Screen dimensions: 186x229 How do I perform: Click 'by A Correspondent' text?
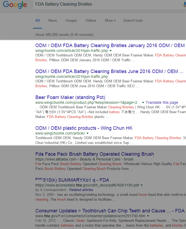click(x=51, y=190)
